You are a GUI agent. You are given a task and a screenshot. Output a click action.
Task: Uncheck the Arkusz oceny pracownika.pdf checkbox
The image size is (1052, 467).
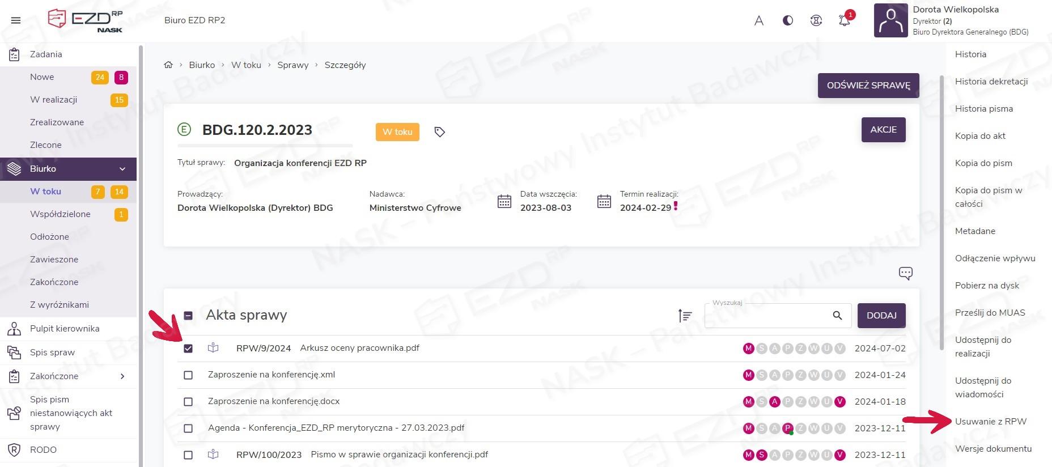pos(188,349)
